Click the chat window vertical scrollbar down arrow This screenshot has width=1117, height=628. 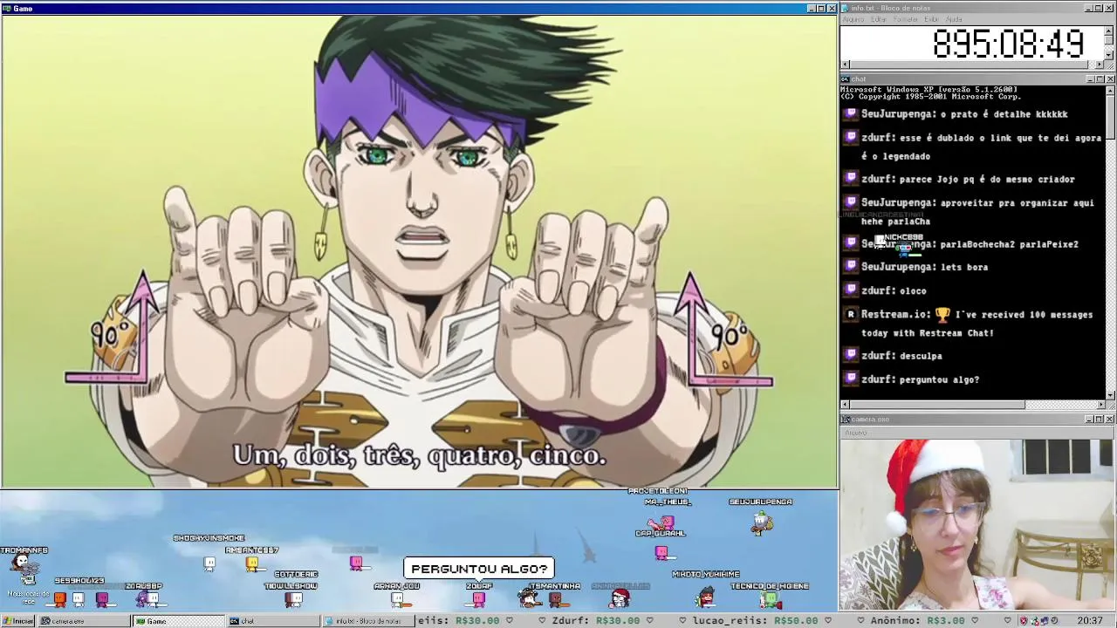tap(1110, 395)
